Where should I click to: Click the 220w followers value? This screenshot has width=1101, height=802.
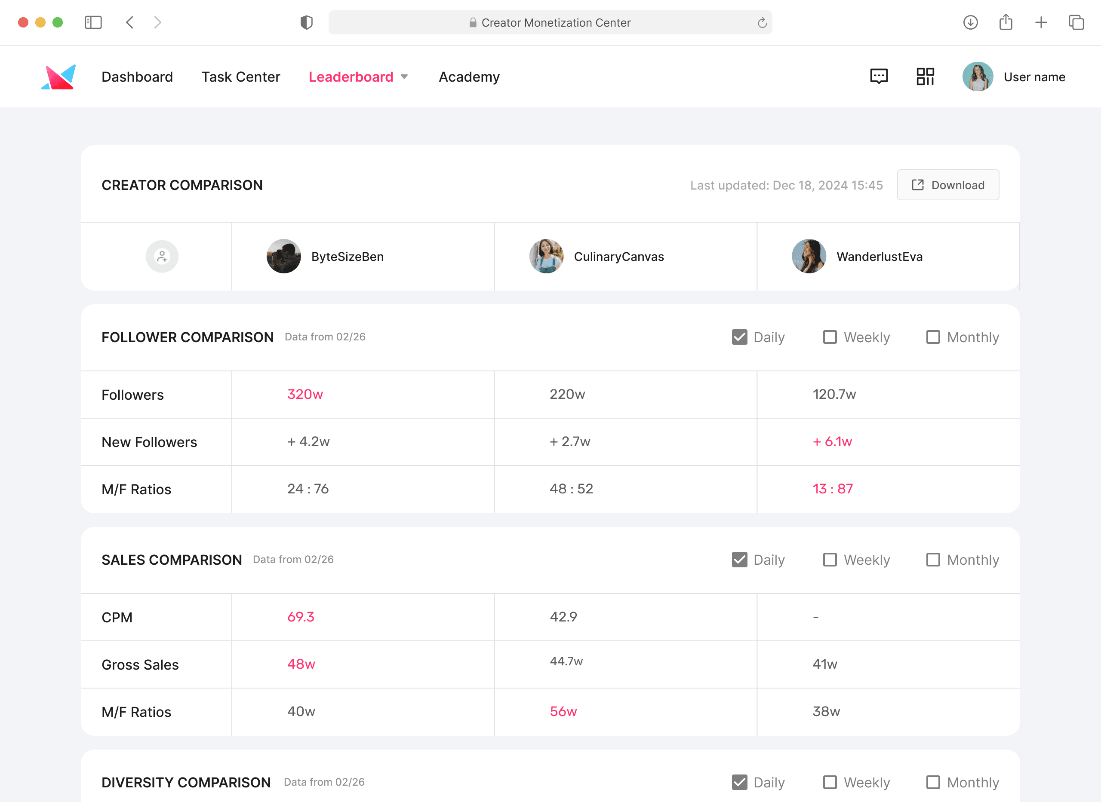[567, 394]
